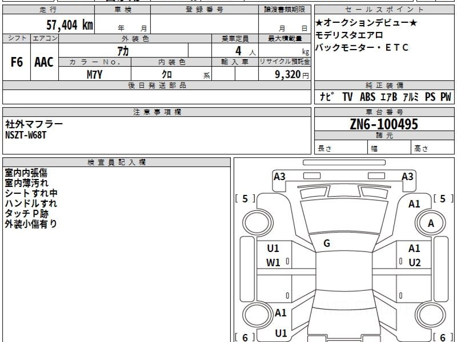The height and width of the screenshot is (342, 457).
Task: Select the PW equipment label
Action: (445, 97)
